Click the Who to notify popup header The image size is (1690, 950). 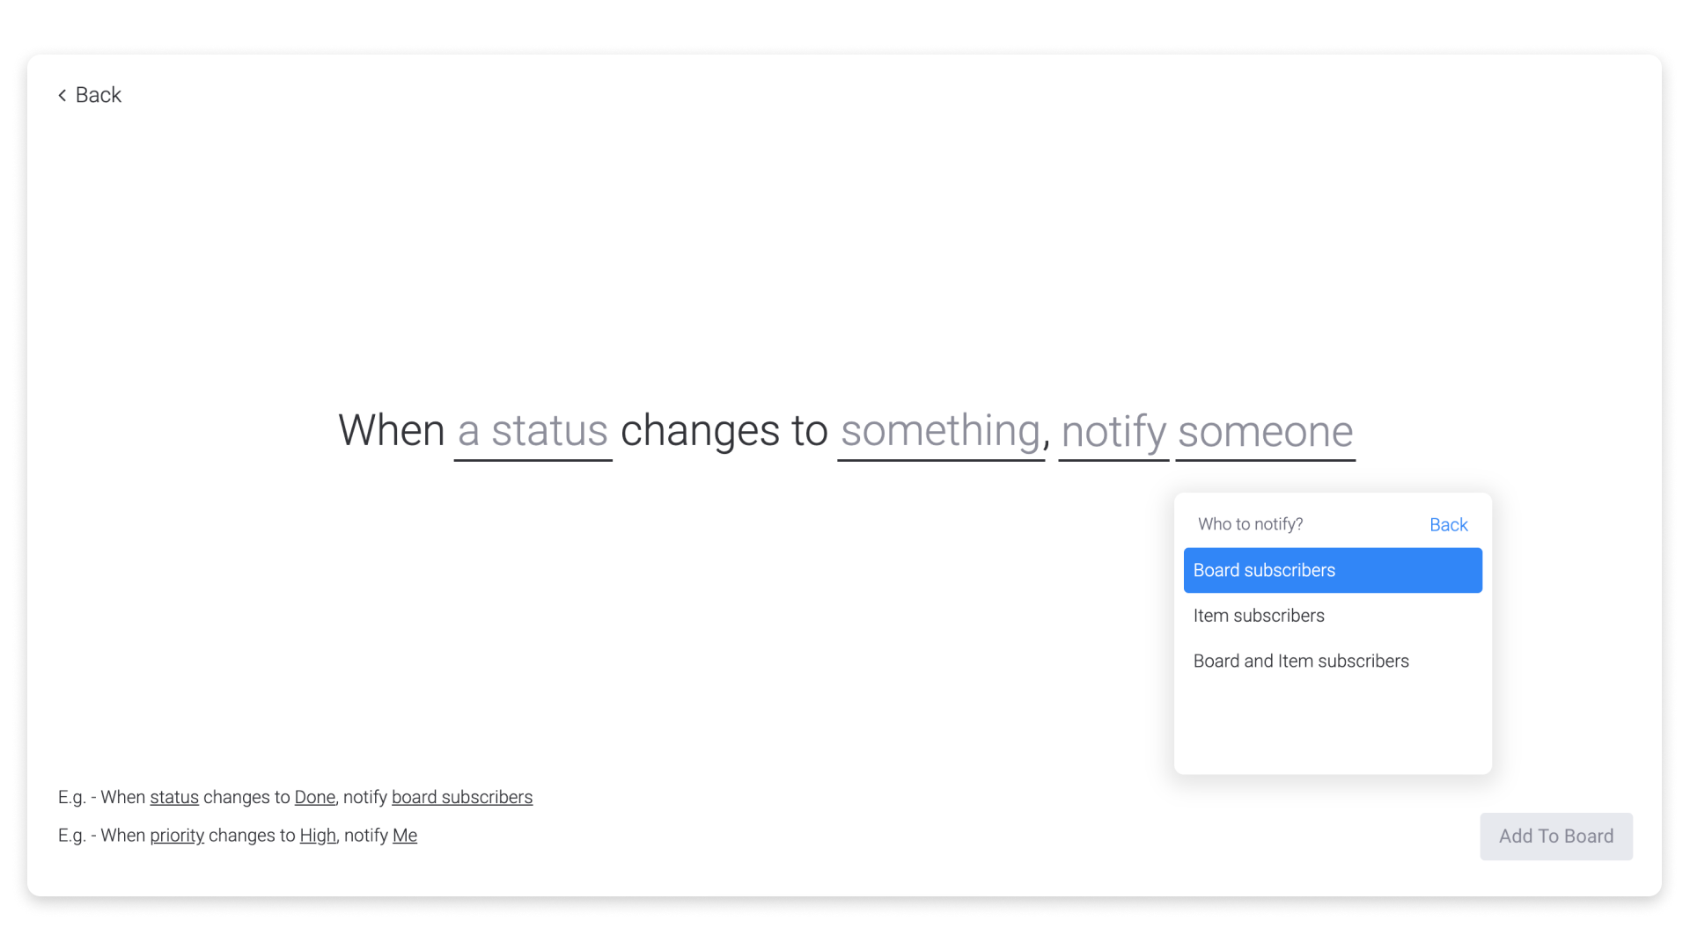[1250, 523]
